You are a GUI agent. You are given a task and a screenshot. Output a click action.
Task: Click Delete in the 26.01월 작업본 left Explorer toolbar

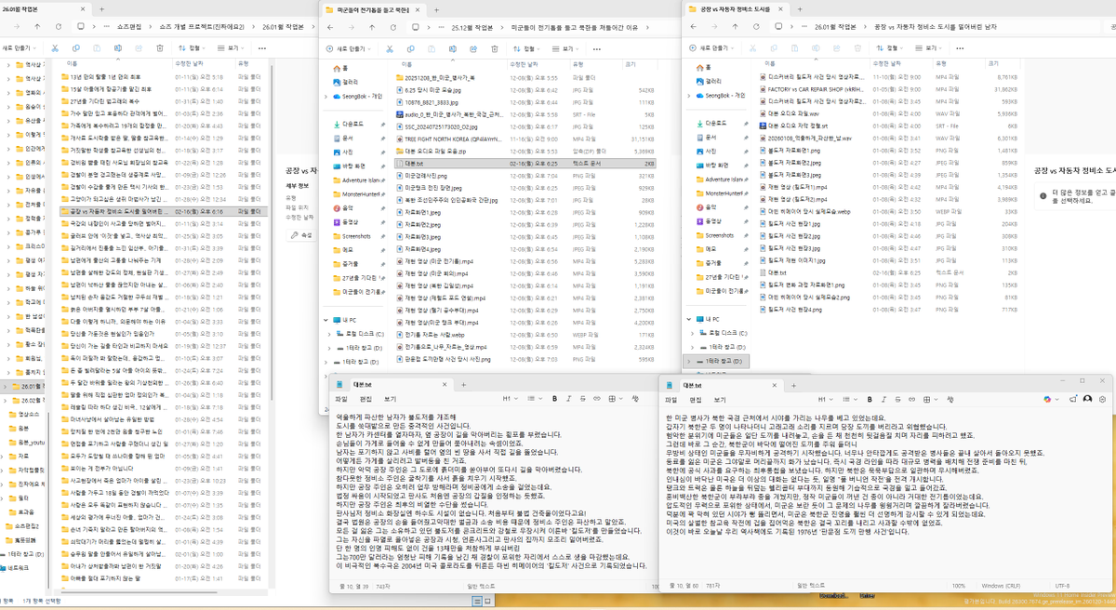pos(158,47)
